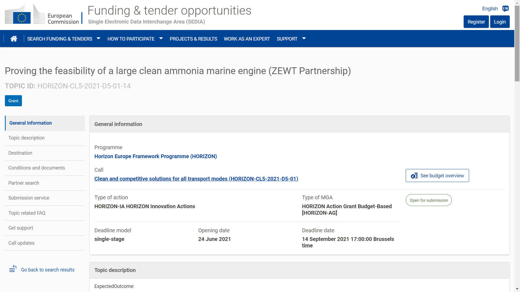Click scrollbar up arrow
The width and height of the screenshot is (520, 292).
[517, 2]
